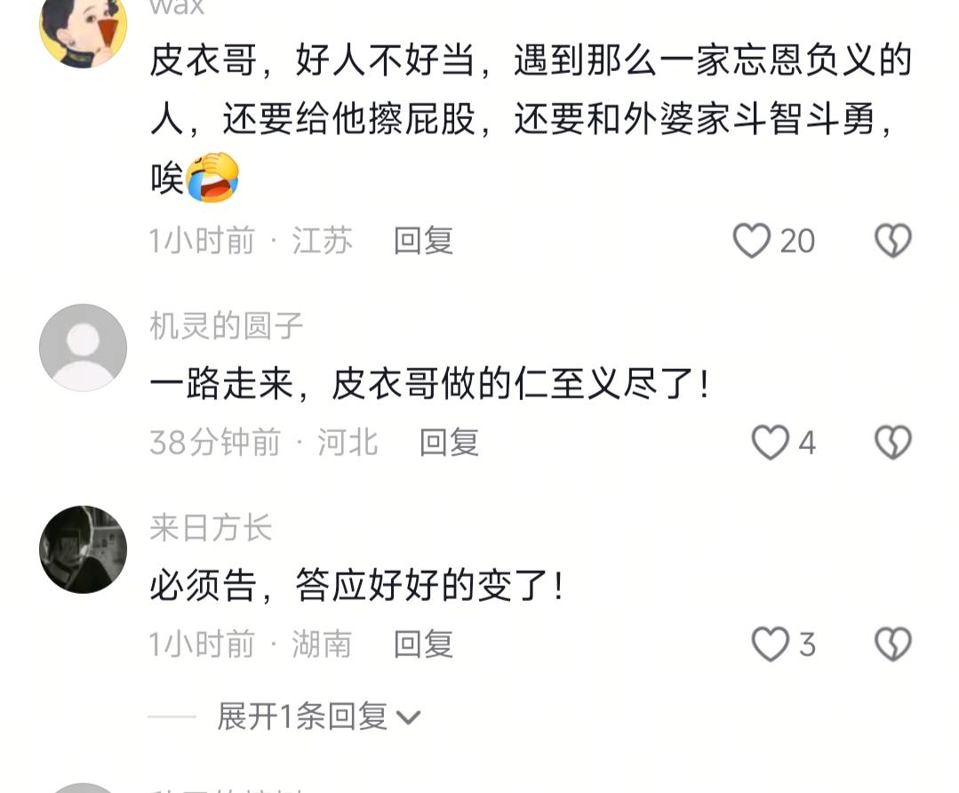959x793 pixels.
Task: Click chevron next to 展开1条回复
Action: pyautogui.click(x=409, y=717)
